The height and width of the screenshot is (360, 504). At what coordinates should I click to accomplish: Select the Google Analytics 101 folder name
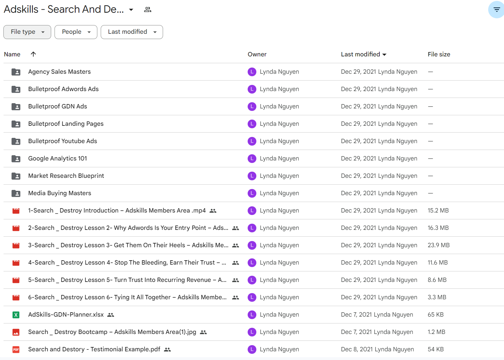point(58,159)
